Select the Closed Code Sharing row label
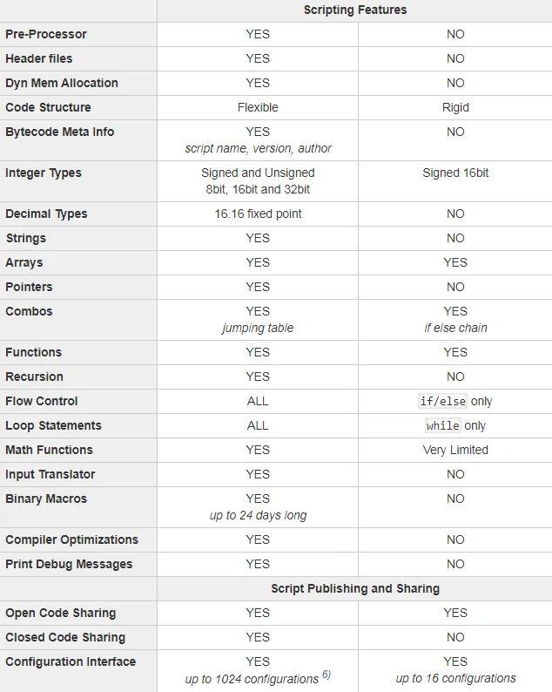Viewport: 552px width, 692px height. click(x=65, y=637)
